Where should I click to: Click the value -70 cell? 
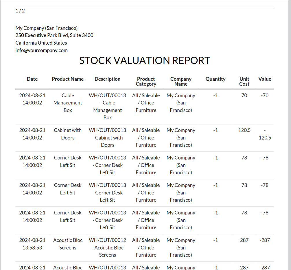point(265,95)
